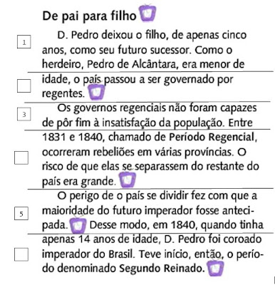Viewport: 275px width, 285px height.
Task: Click the words 'Segundo Reinado'
Action: point(162,269)
